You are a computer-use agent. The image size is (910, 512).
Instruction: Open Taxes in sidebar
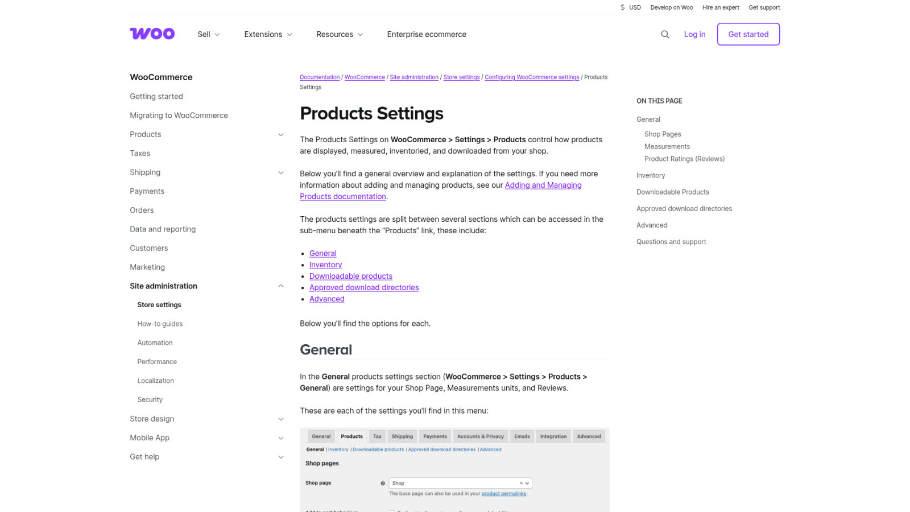coord(140,153)
